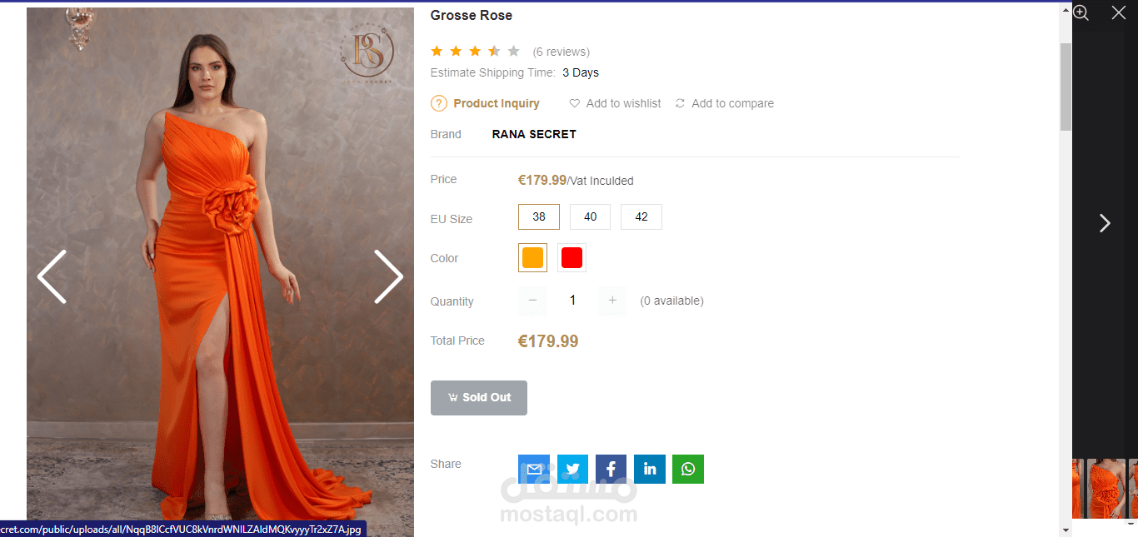
Task: Click the heart icon for wishlist
Action: [x=575, y=103]
